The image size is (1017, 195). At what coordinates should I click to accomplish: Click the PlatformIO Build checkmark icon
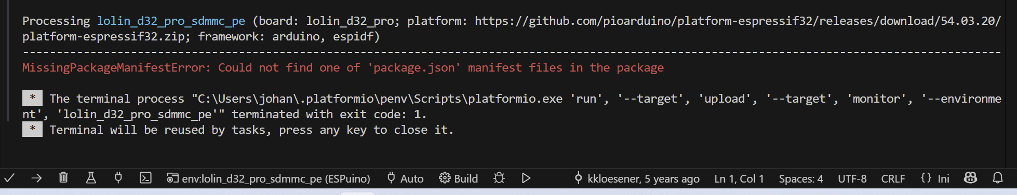point(9,178)
